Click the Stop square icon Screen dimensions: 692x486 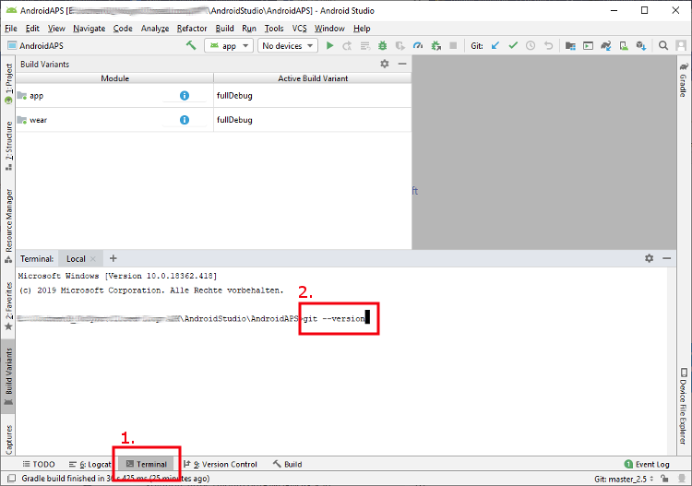coord(453,45)
